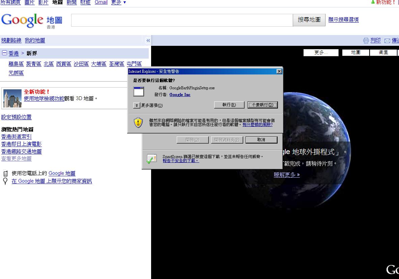The height and width of the screenshot is (279, 399).
Task: Click the 列印 print link
Action: pyautogui.click(x=375, y=40)
